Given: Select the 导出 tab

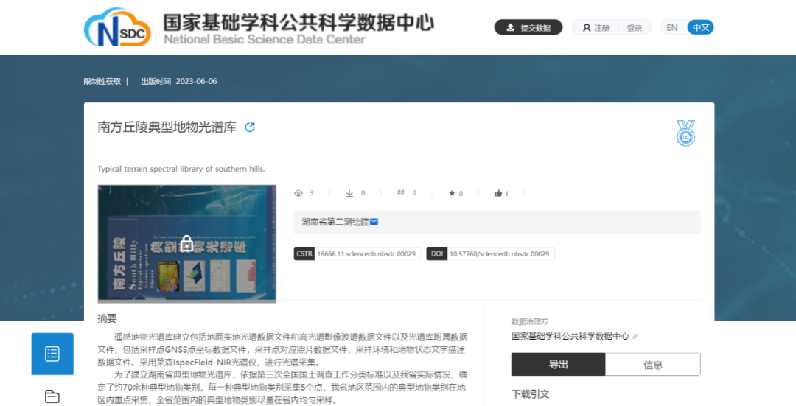Looking at the screenshot, I should tap(558, 364).
